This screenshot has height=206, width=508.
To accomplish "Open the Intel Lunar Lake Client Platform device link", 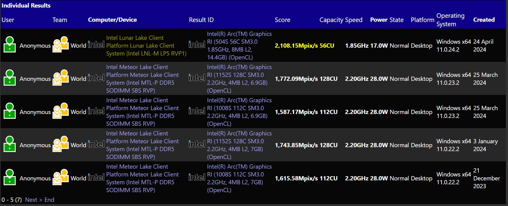I will (x=146, y=46).
